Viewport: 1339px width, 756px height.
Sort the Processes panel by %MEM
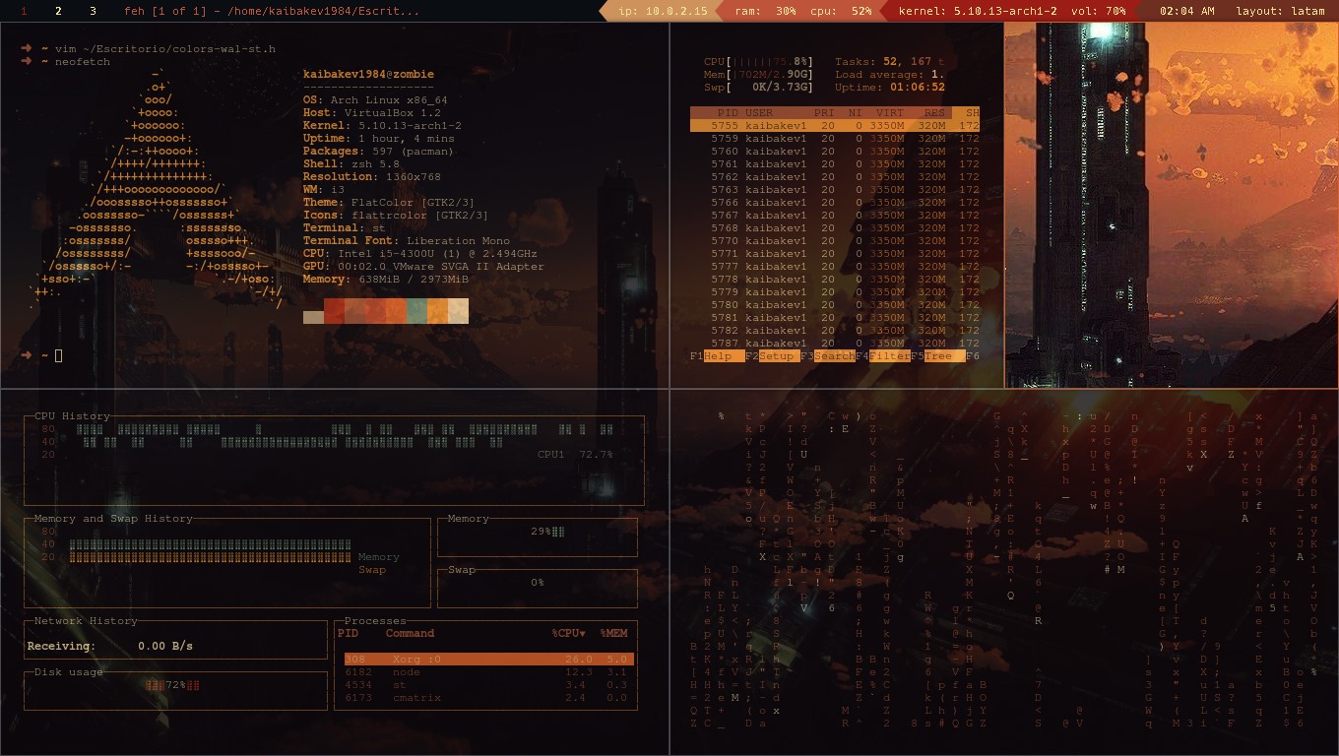613,633
